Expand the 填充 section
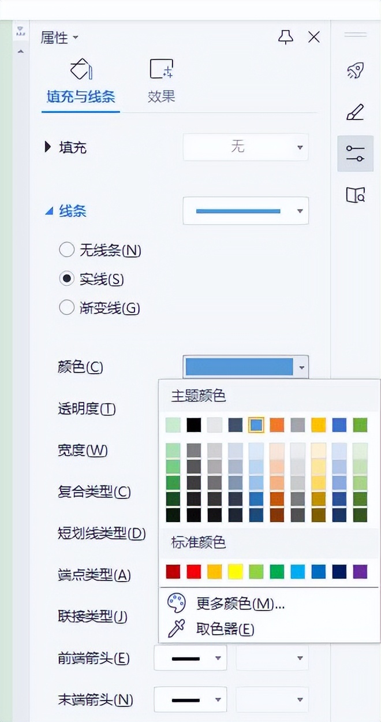The height and width of the screenshot is (722, 381). [x=48, y=147]
